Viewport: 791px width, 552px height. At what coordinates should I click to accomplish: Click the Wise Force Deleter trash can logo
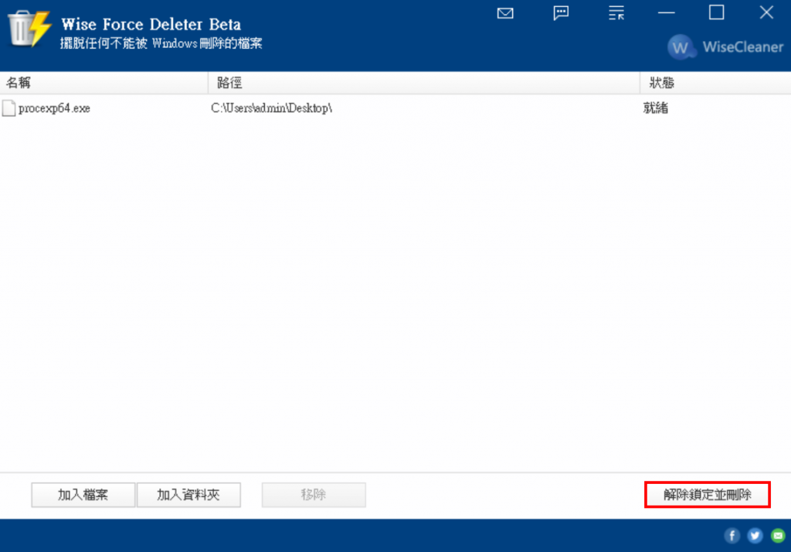coord(29,29)
